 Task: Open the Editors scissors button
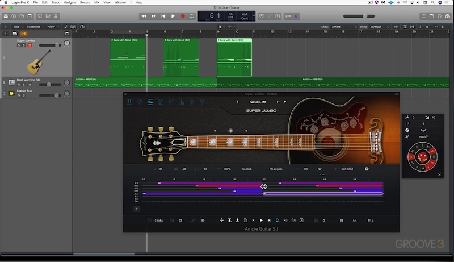(56, 16)
